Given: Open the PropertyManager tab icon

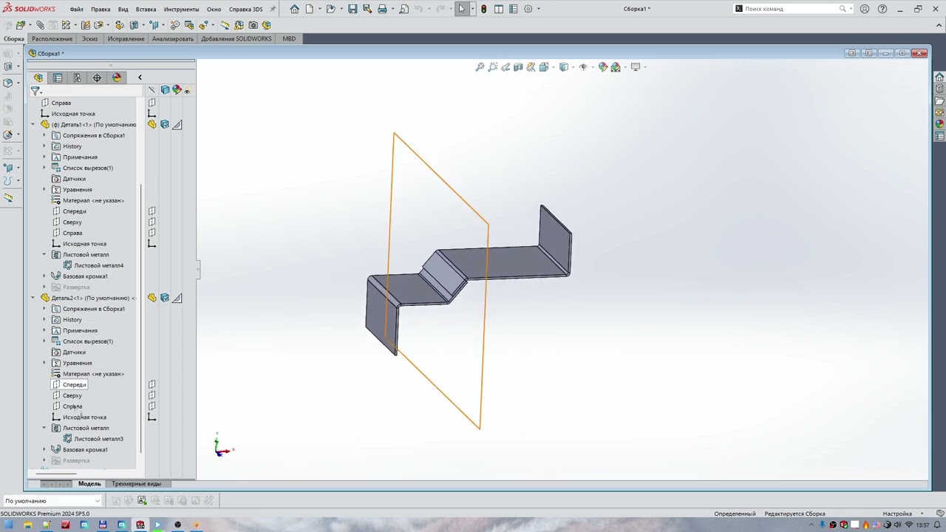Looking at the screenshot, I should click(58, 78).
